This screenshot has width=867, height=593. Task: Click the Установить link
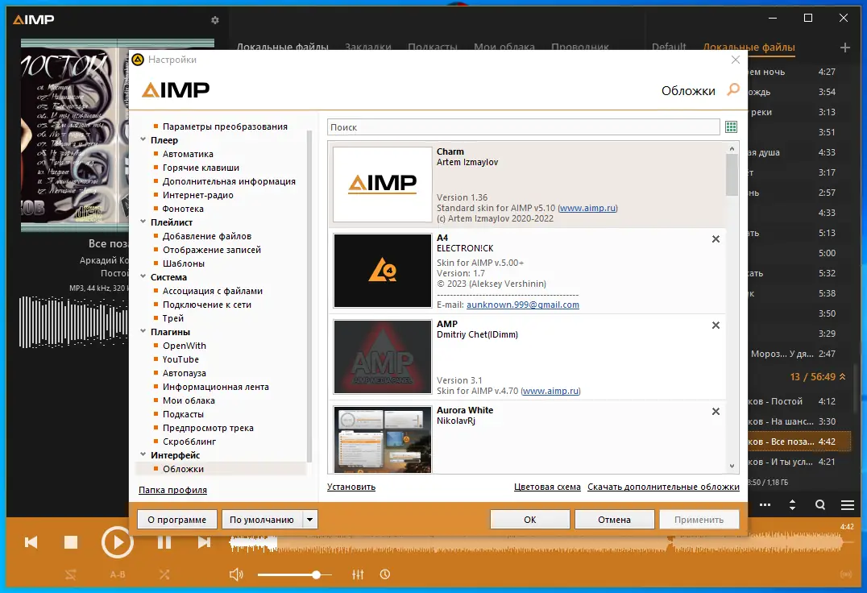point(351,487)
